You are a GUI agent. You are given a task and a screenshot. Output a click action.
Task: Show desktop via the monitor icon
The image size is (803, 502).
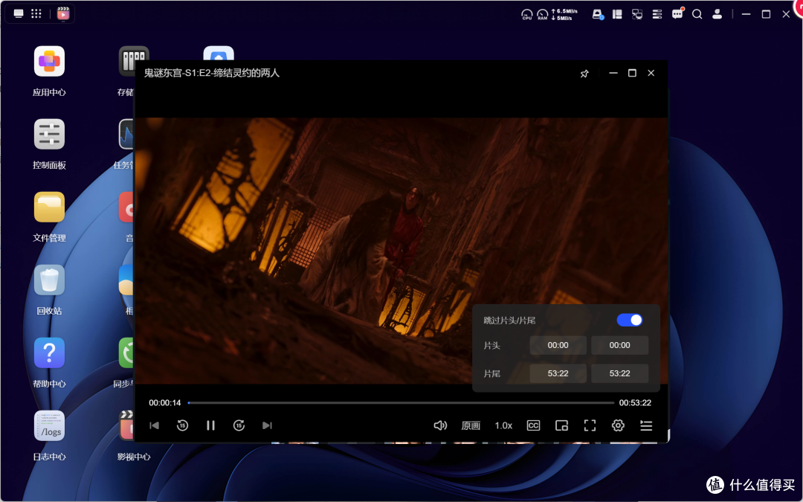tap(19, 14)
